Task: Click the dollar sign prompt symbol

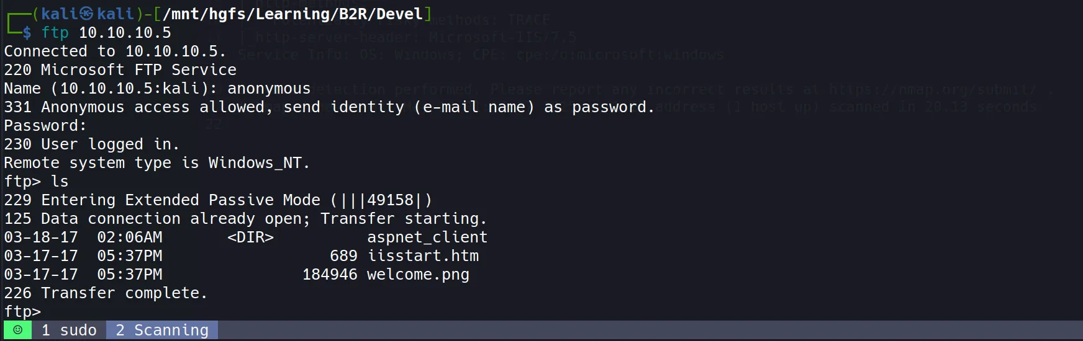Action: (27, 32)
